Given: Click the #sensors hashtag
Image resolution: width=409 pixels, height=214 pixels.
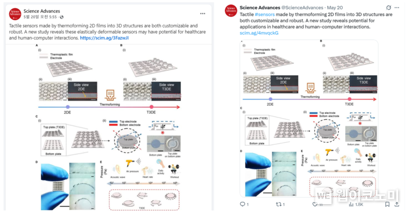Looking at the screenshot, I should point(265,15).
